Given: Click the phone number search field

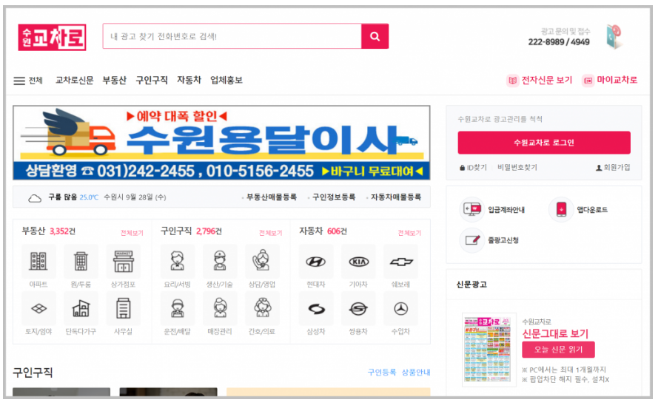Looking at the screenshot, I should [x=232, y=36].
